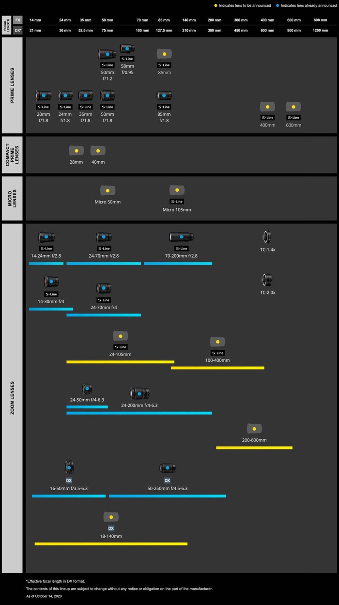Viewport: 339px width, 605px height.
Task: Click the 58mm f/0.95 lens image
Action: (x=127, y=49)
